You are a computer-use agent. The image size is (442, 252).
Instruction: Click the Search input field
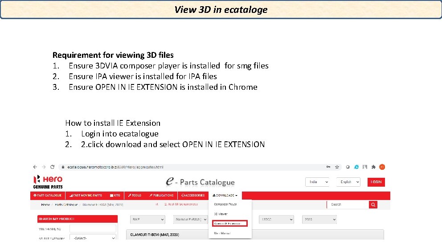tap(348, 204)
